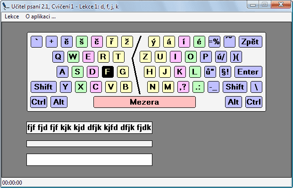Image resolution: width=293 pixels, height=188 pixels.
Task: Click the A key
Action: coord(62,72)
